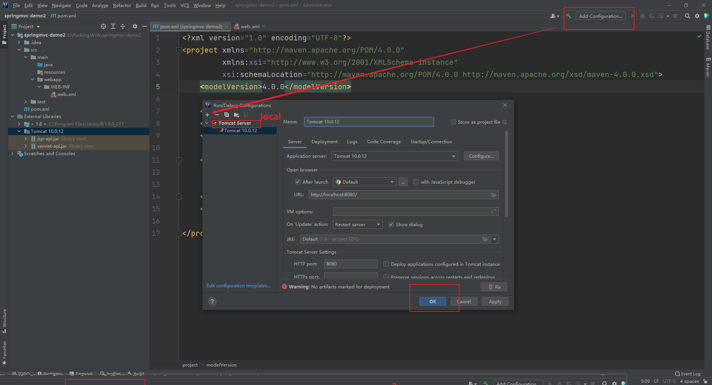Screen dimensions: 712x385
Task: Click the HTTP port input field
Action: [x=350, y=264]
